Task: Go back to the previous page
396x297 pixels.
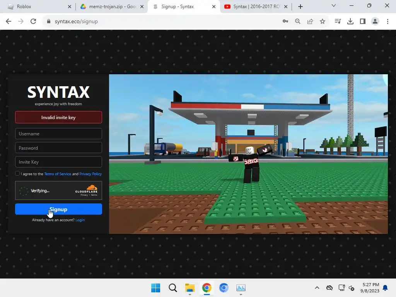Action: click(x=9, y=22)
